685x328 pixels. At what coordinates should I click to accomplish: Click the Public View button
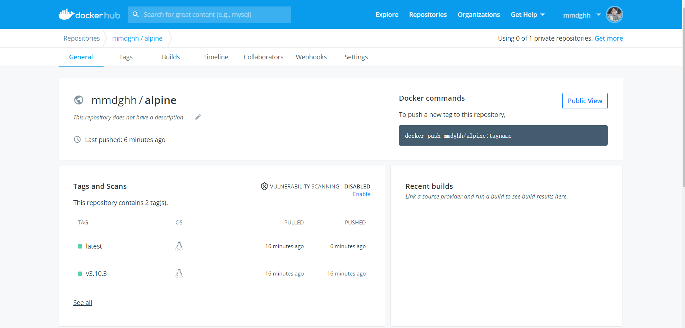click(585, 101)
